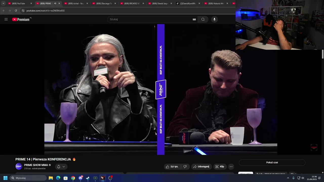Viewport: 324px width, 182px height.
Task: Open the Windows notification center icon
Action: (x=319, y=178)
